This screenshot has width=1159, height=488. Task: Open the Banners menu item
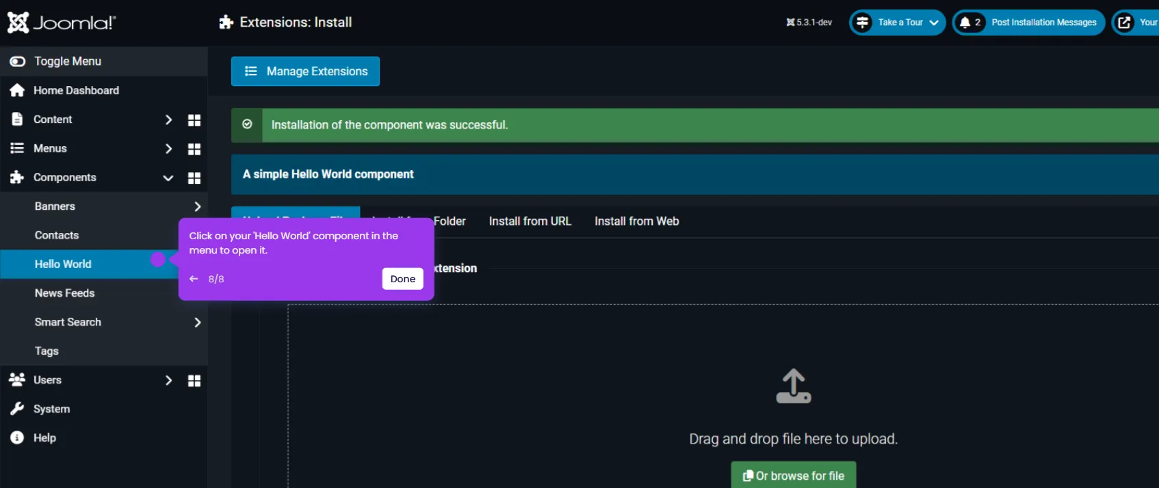click(55, 206)
